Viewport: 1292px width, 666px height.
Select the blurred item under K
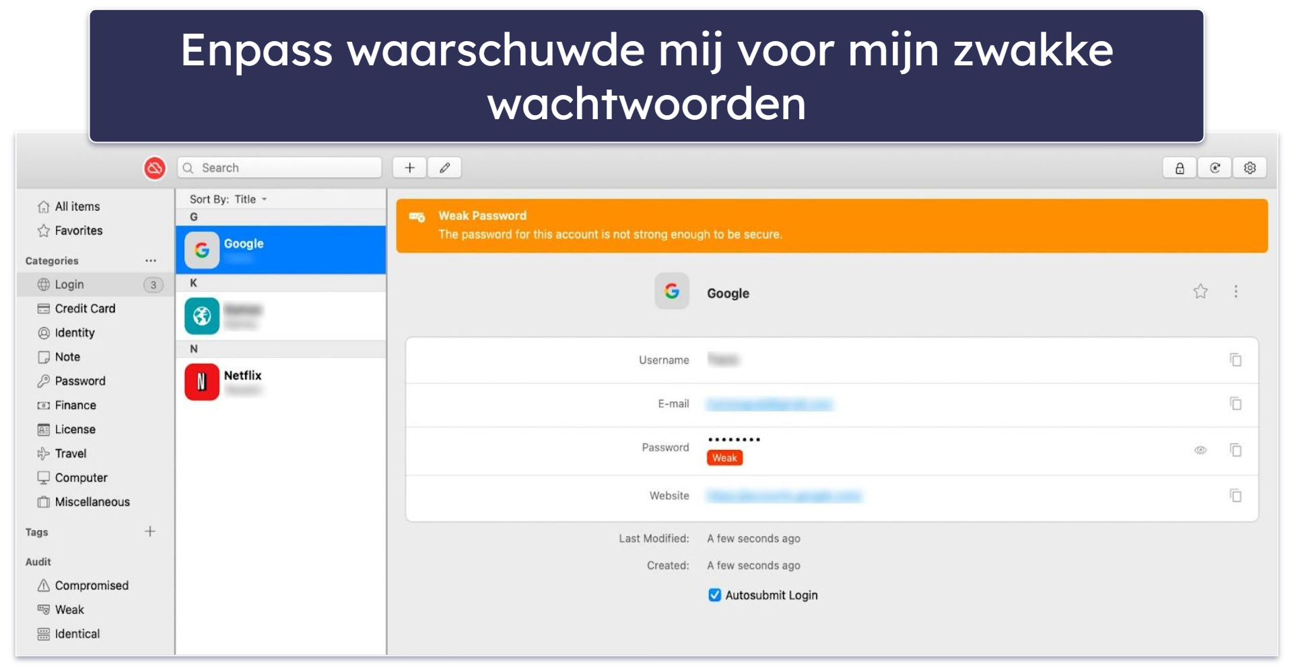(x=281, y=316)
